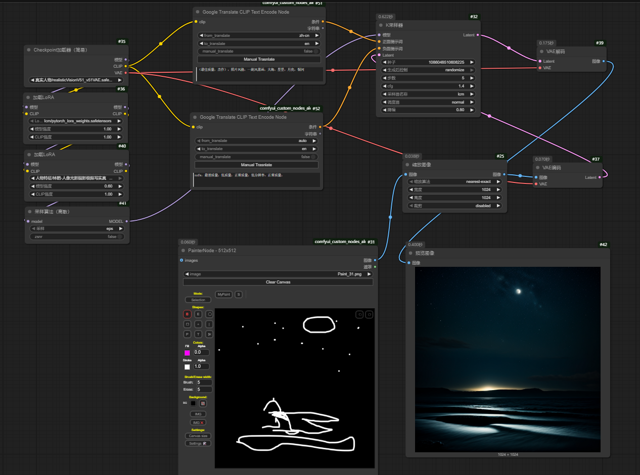Click the Selection mode button
Viewport: 640px width, 475px height.
(198, 300)
